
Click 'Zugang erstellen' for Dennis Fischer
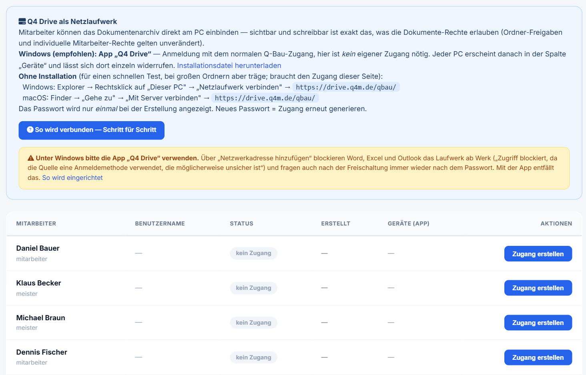tap(538, 357)
